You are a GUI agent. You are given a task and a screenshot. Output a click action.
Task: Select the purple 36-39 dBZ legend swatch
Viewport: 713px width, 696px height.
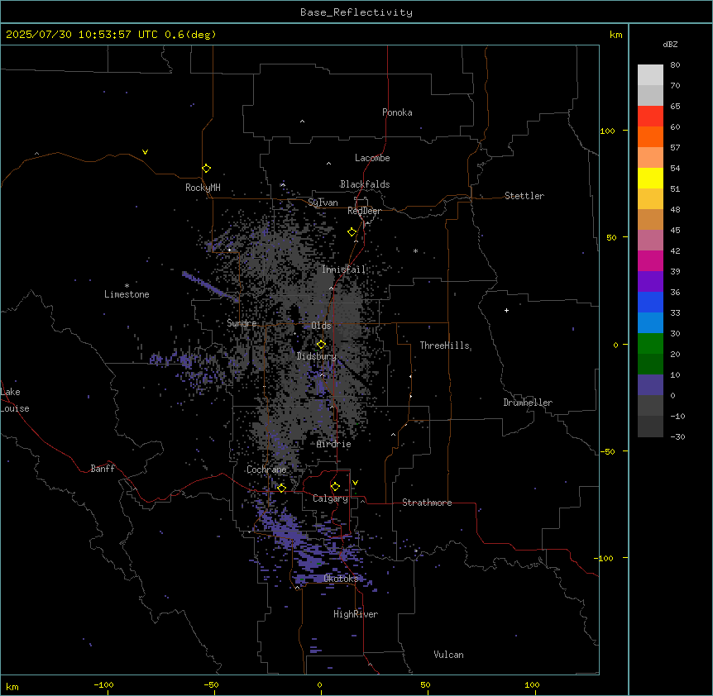point(650,282)
